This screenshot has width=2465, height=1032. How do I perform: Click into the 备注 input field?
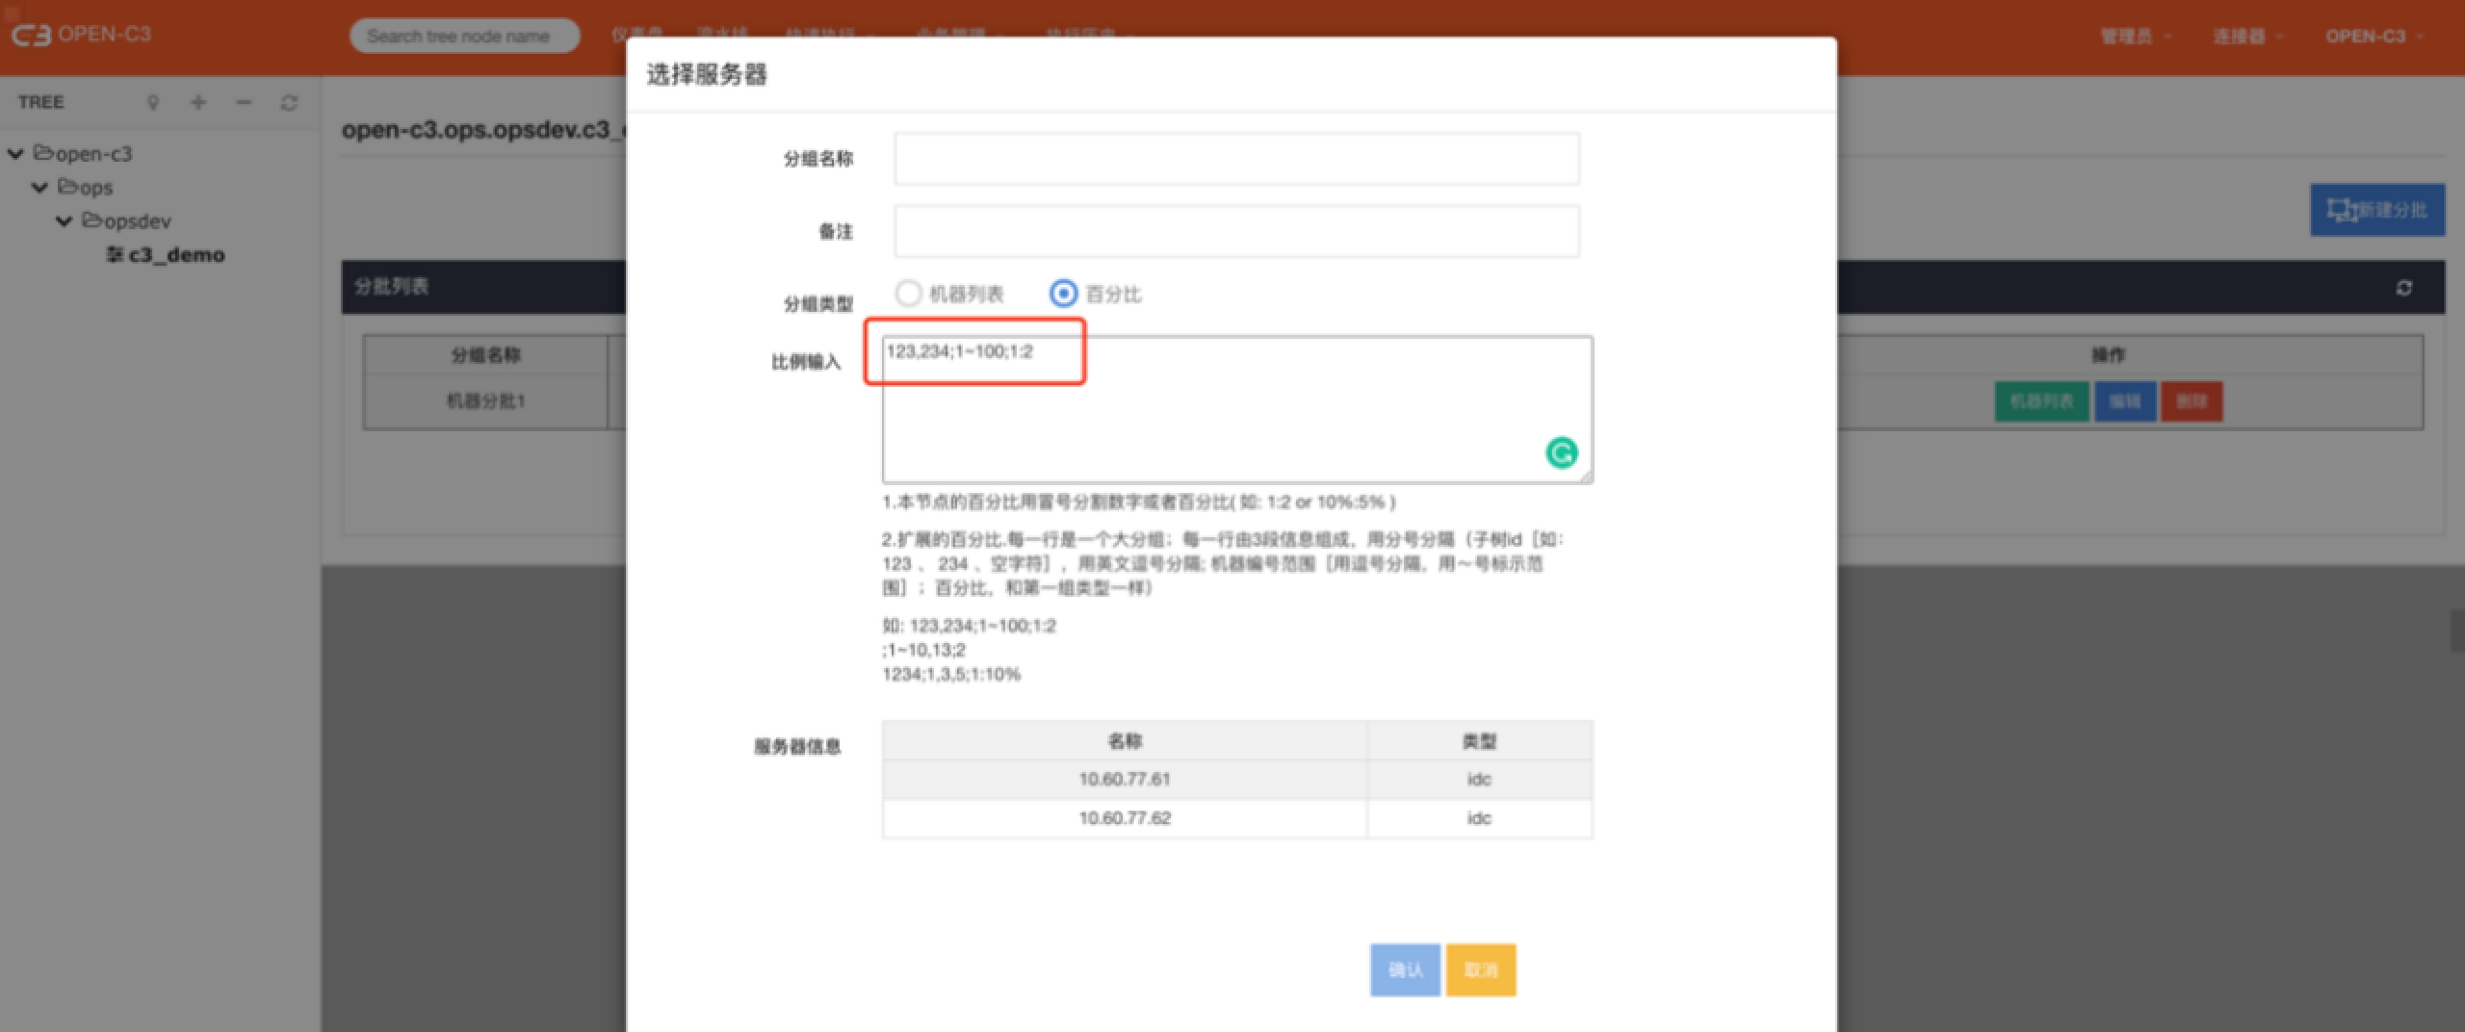1236,231
